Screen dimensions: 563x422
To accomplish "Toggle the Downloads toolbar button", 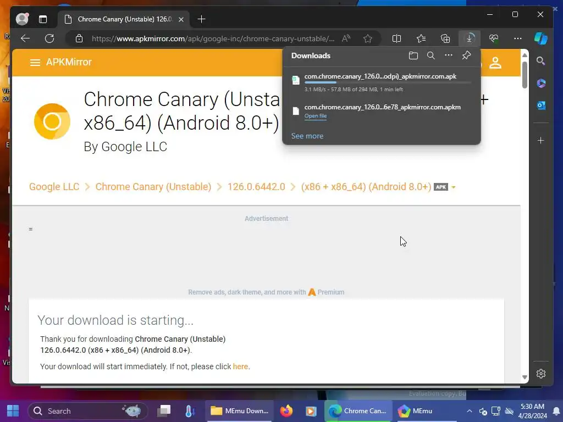I will coord(470,38).
